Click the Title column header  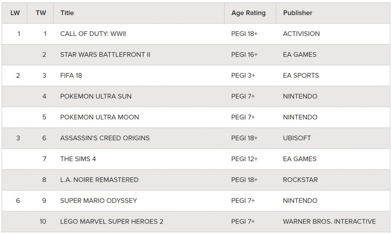pos(67,13)
